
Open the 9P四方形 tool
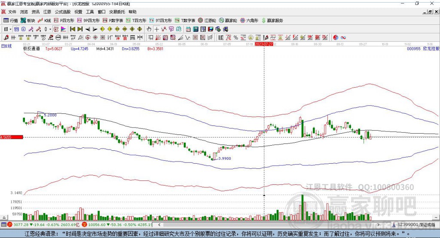tap(89, 21)
